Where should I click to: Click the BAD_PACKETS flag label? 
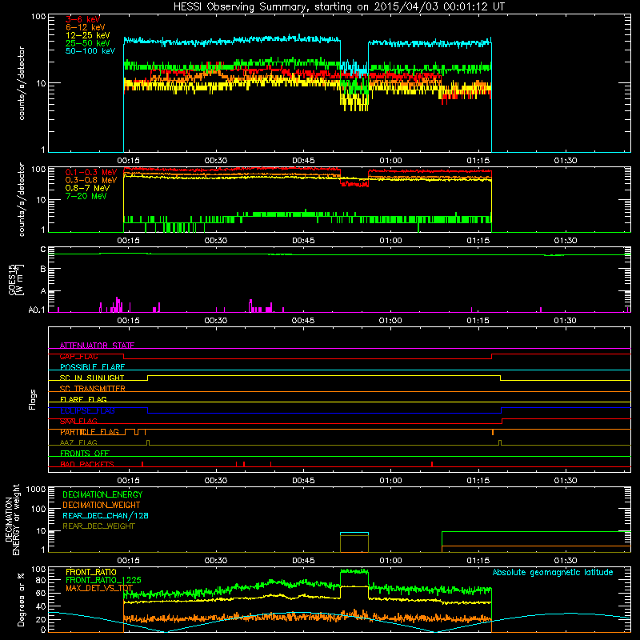coord(87,464)
